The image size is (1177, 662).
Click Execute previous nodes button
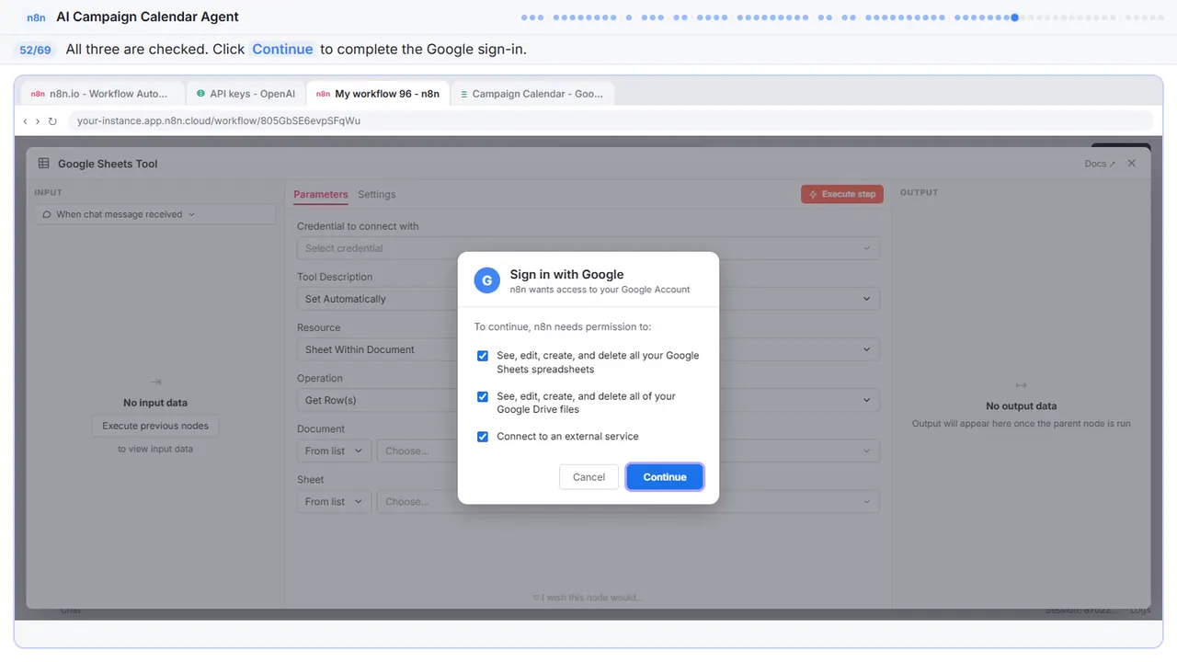155,426
